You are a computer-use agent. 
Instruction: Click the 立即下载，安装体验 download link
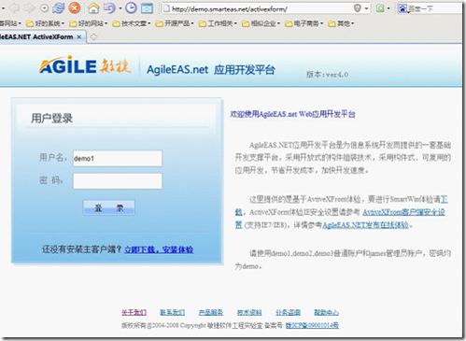pyautogui.click(x=159, y=249)
